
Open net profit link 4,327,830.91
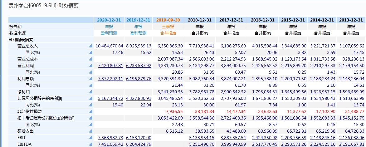coord(139,99)
